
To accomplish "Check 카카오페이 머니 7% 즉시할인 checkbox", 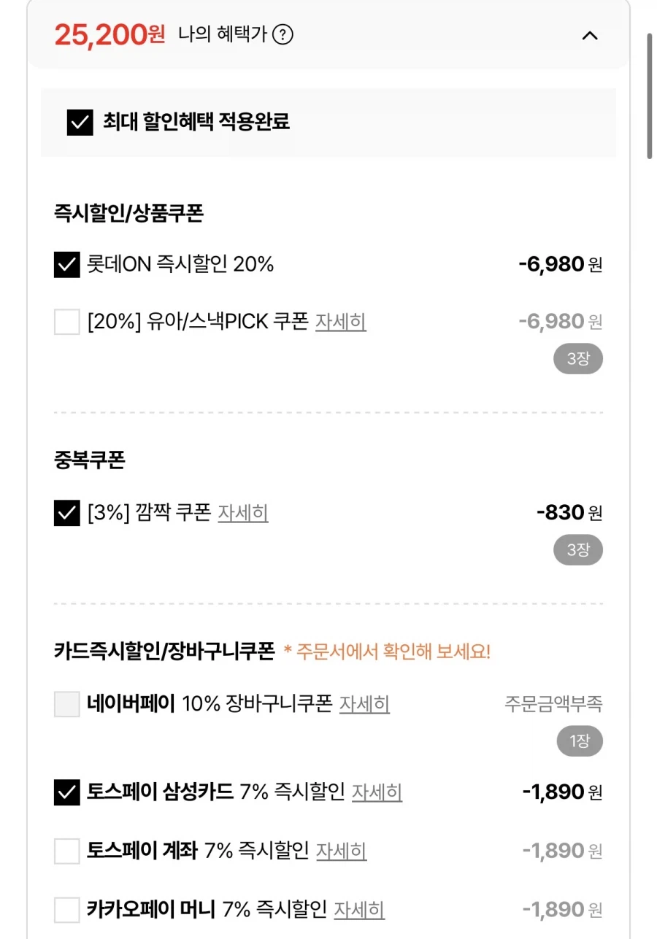I will click(x=67, y=910).
